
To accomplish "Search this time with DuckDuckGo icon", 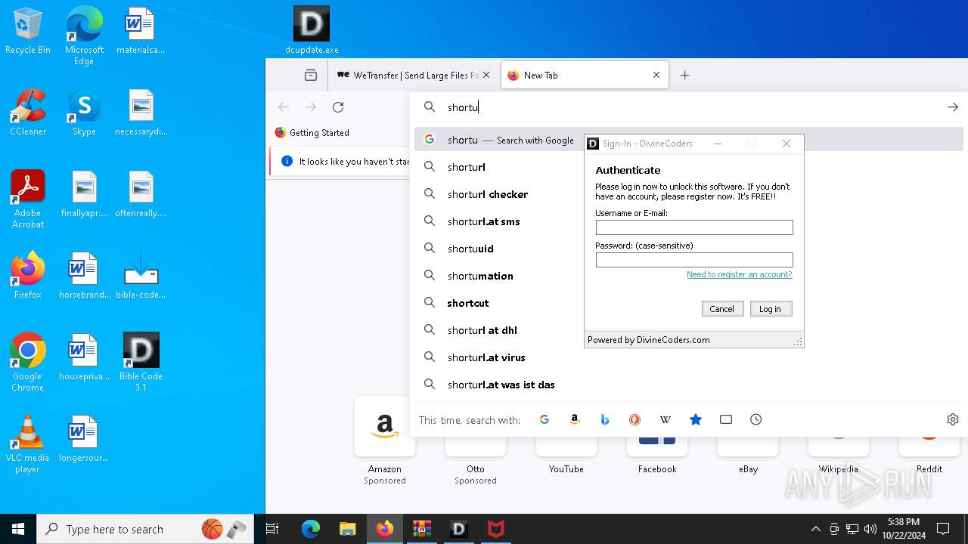I will tap(635, 419).
